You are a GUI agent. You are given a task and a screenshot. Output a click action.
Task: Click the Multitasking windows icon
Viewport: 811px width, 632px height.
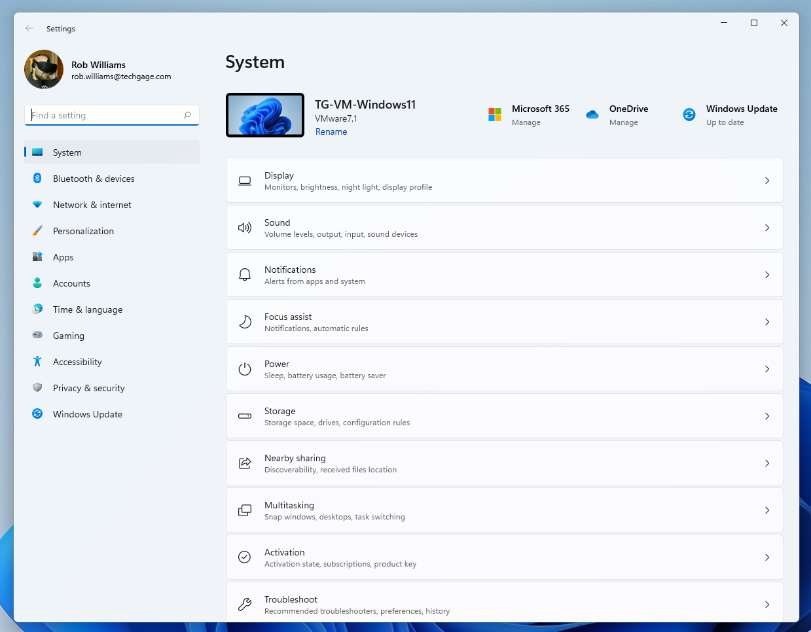[245, 510]
